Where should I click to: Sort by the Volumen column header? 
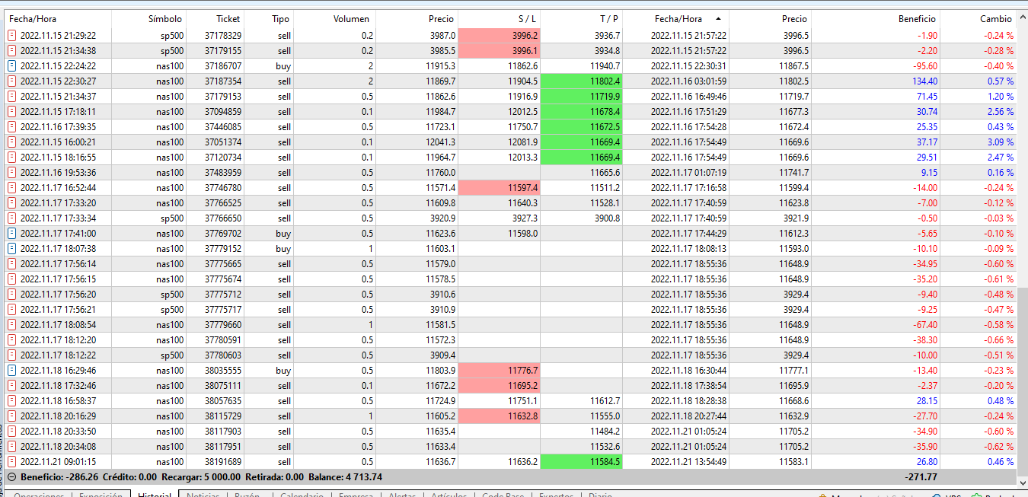tap(335, 19)
